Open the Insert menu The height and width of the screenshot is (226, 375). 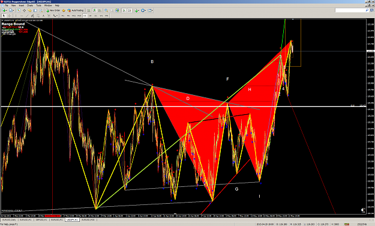(x=21, y=5)
